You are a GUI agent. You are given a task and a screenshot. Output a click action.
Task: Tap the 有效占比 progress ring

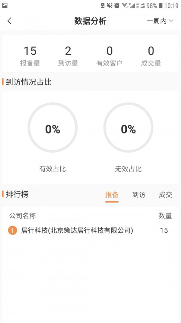point(52,127)
